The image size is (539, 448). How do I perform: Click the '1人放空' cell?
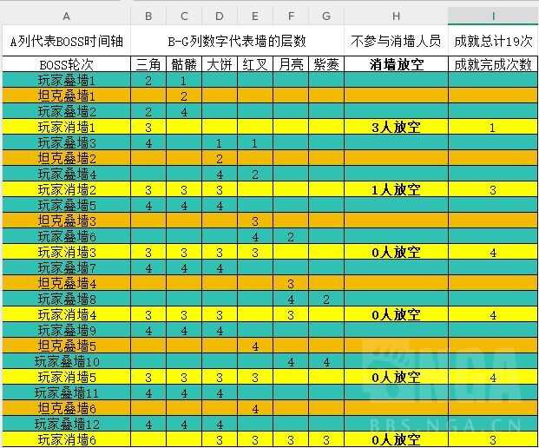[397, 189]
